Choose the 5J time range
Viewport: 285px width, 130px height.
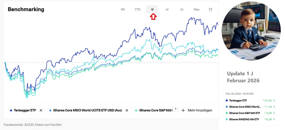pyautogui.click(x=182, y=9)
